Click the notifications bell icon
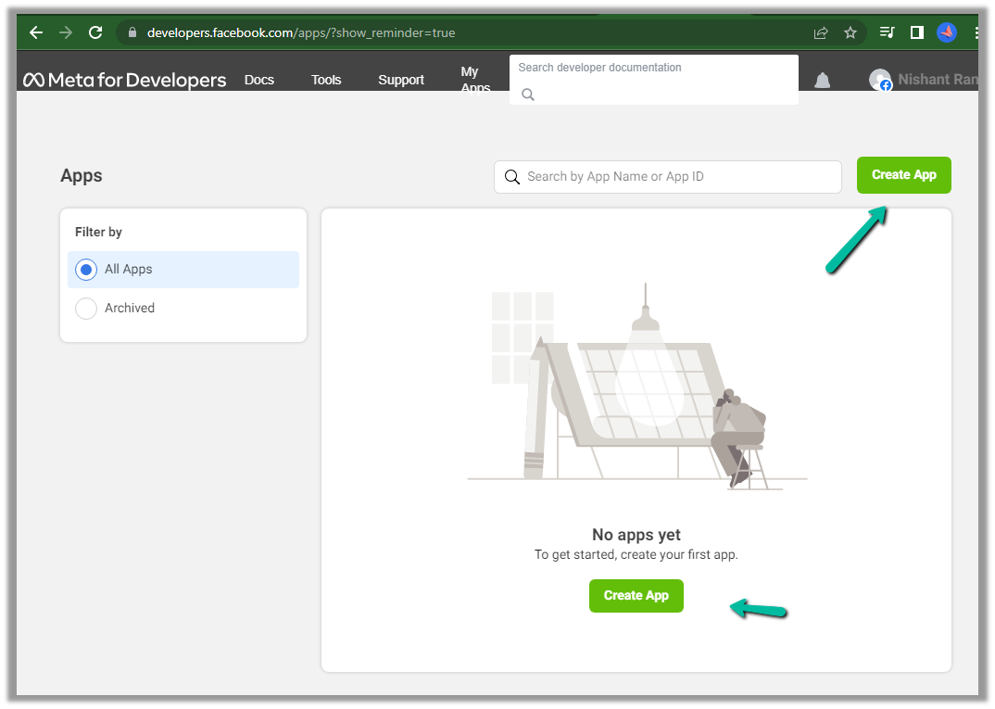Viewport: 995px width, 709px height. click(x=822, y=81)
